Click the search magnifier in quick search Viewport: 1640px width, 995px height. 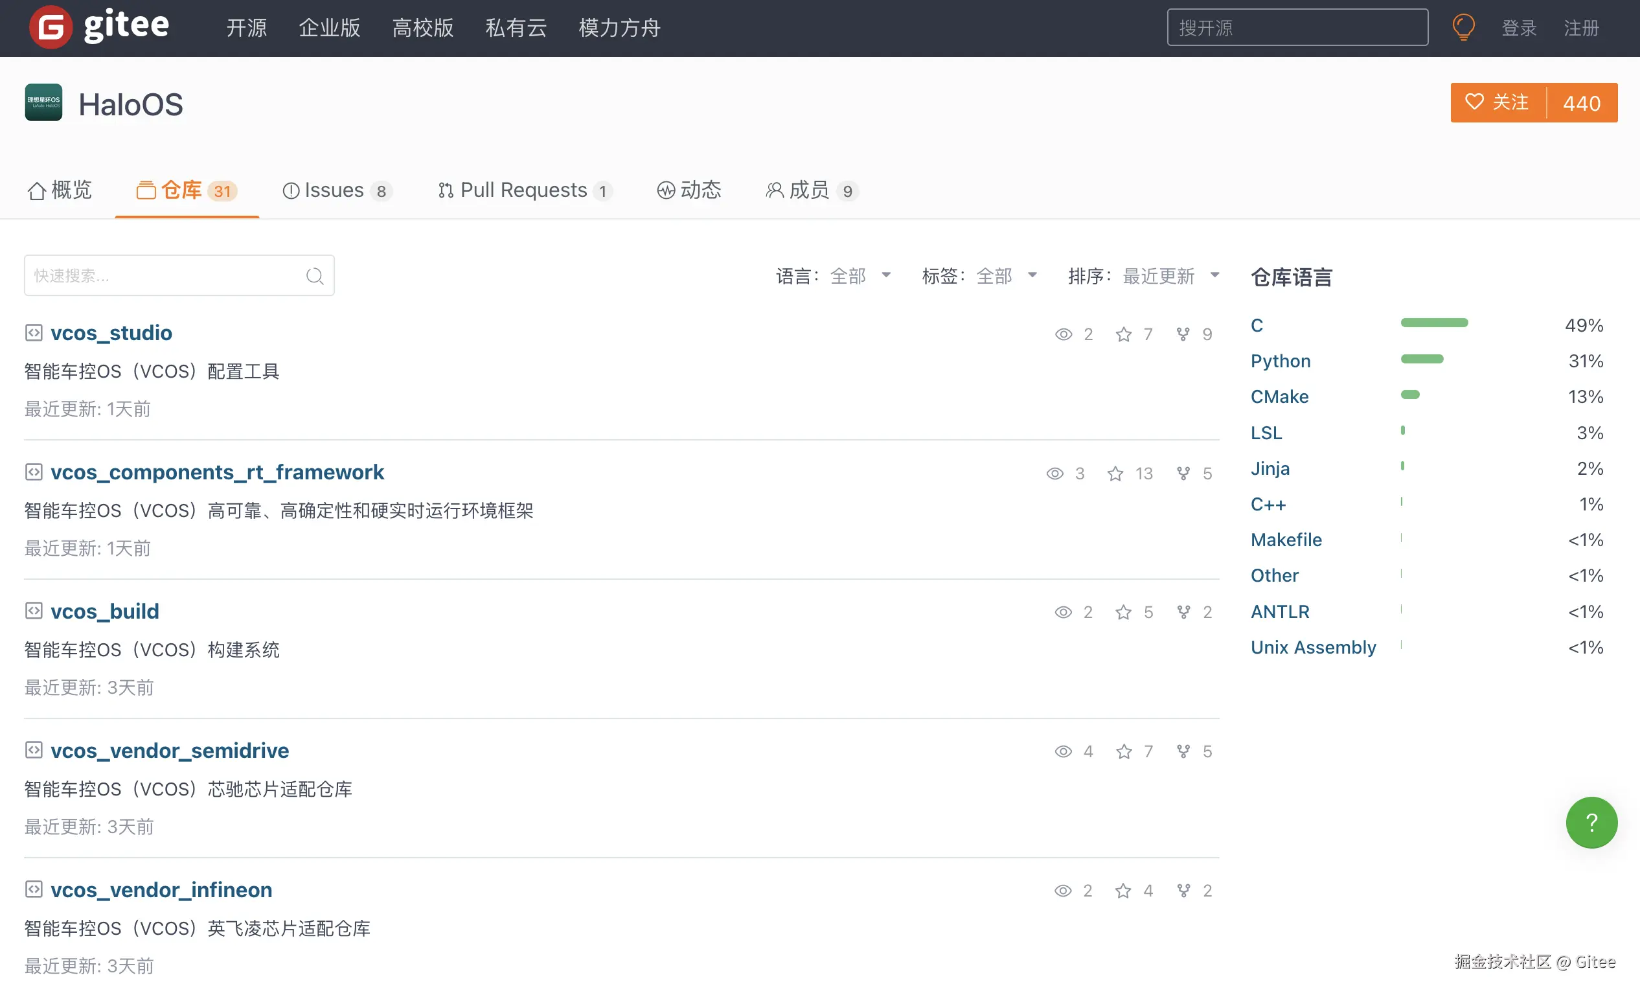[x=315, y=275]
